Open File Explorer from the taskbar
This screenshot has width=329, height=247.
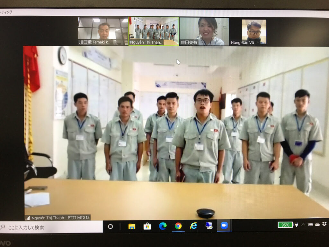(132, 226)
